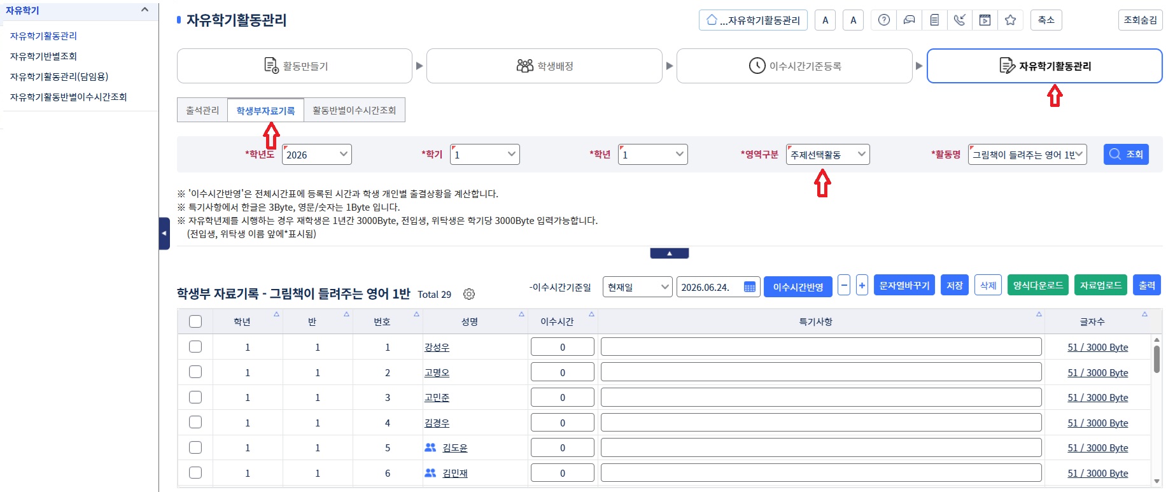Check the row for 김도윤
Viewport: 1166px width, 492px height.
click(195, 447)
